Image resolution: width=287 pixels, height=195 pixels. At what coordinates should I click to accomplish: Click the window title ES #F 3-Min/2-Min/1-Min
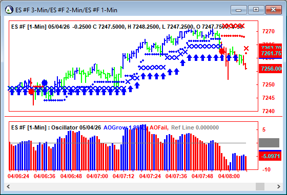66,10
